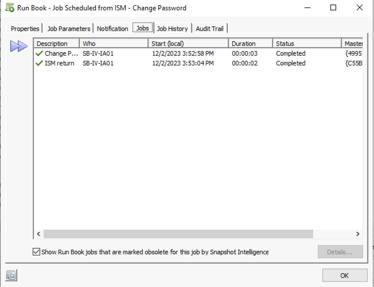This screenshot has width=374, height=287.
Task: Click SB-IV-IA01 in the Change P... row
Action: 98,53
